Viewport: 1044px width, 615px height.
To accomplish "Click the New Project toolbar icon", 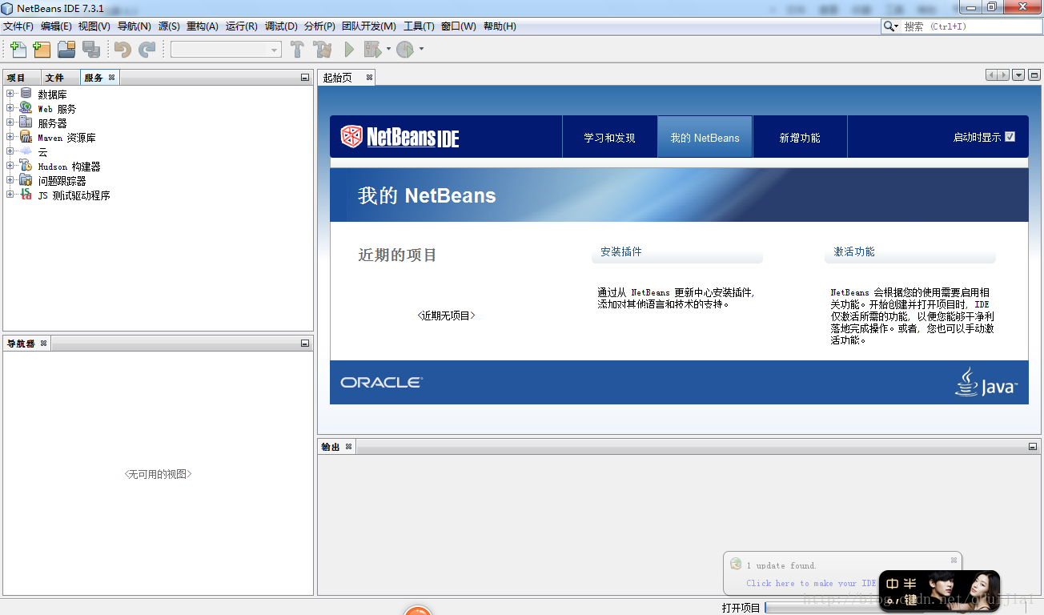I will pyautogui.click(x=42, y=50).
